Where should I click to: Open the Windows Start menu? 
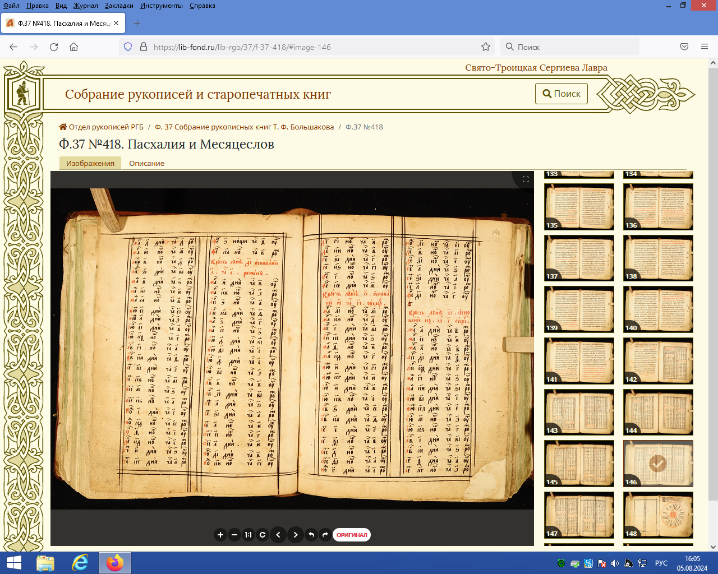13,563
